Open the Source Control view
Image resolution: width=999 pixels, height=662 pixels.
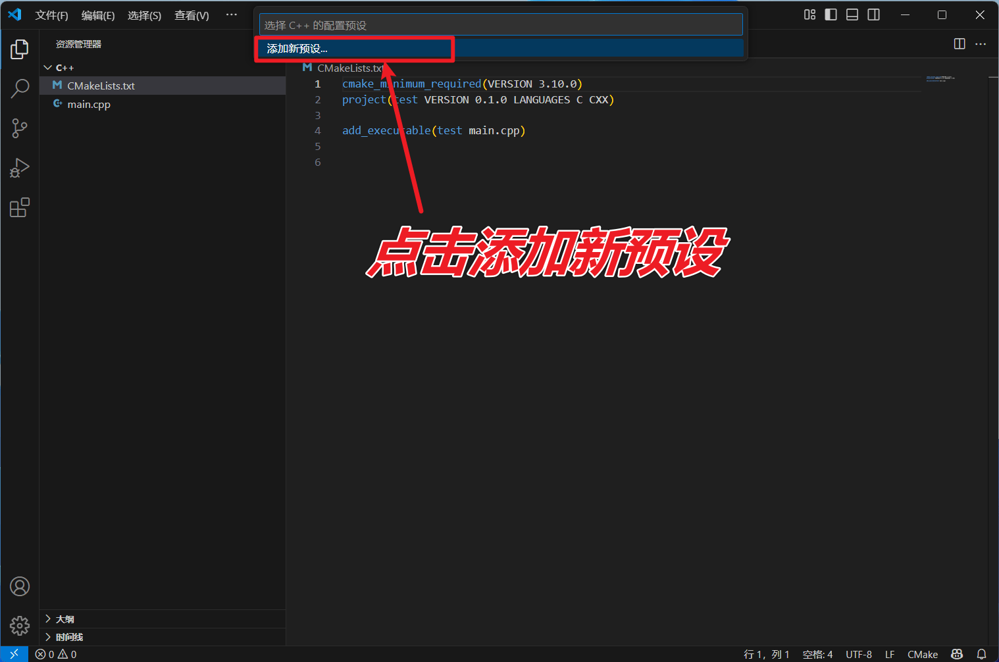coord(20,128)
